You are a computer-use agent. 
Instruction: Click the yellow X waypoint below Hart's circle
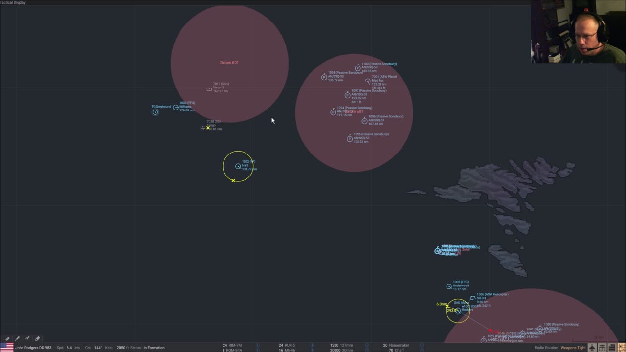point(233,180)
